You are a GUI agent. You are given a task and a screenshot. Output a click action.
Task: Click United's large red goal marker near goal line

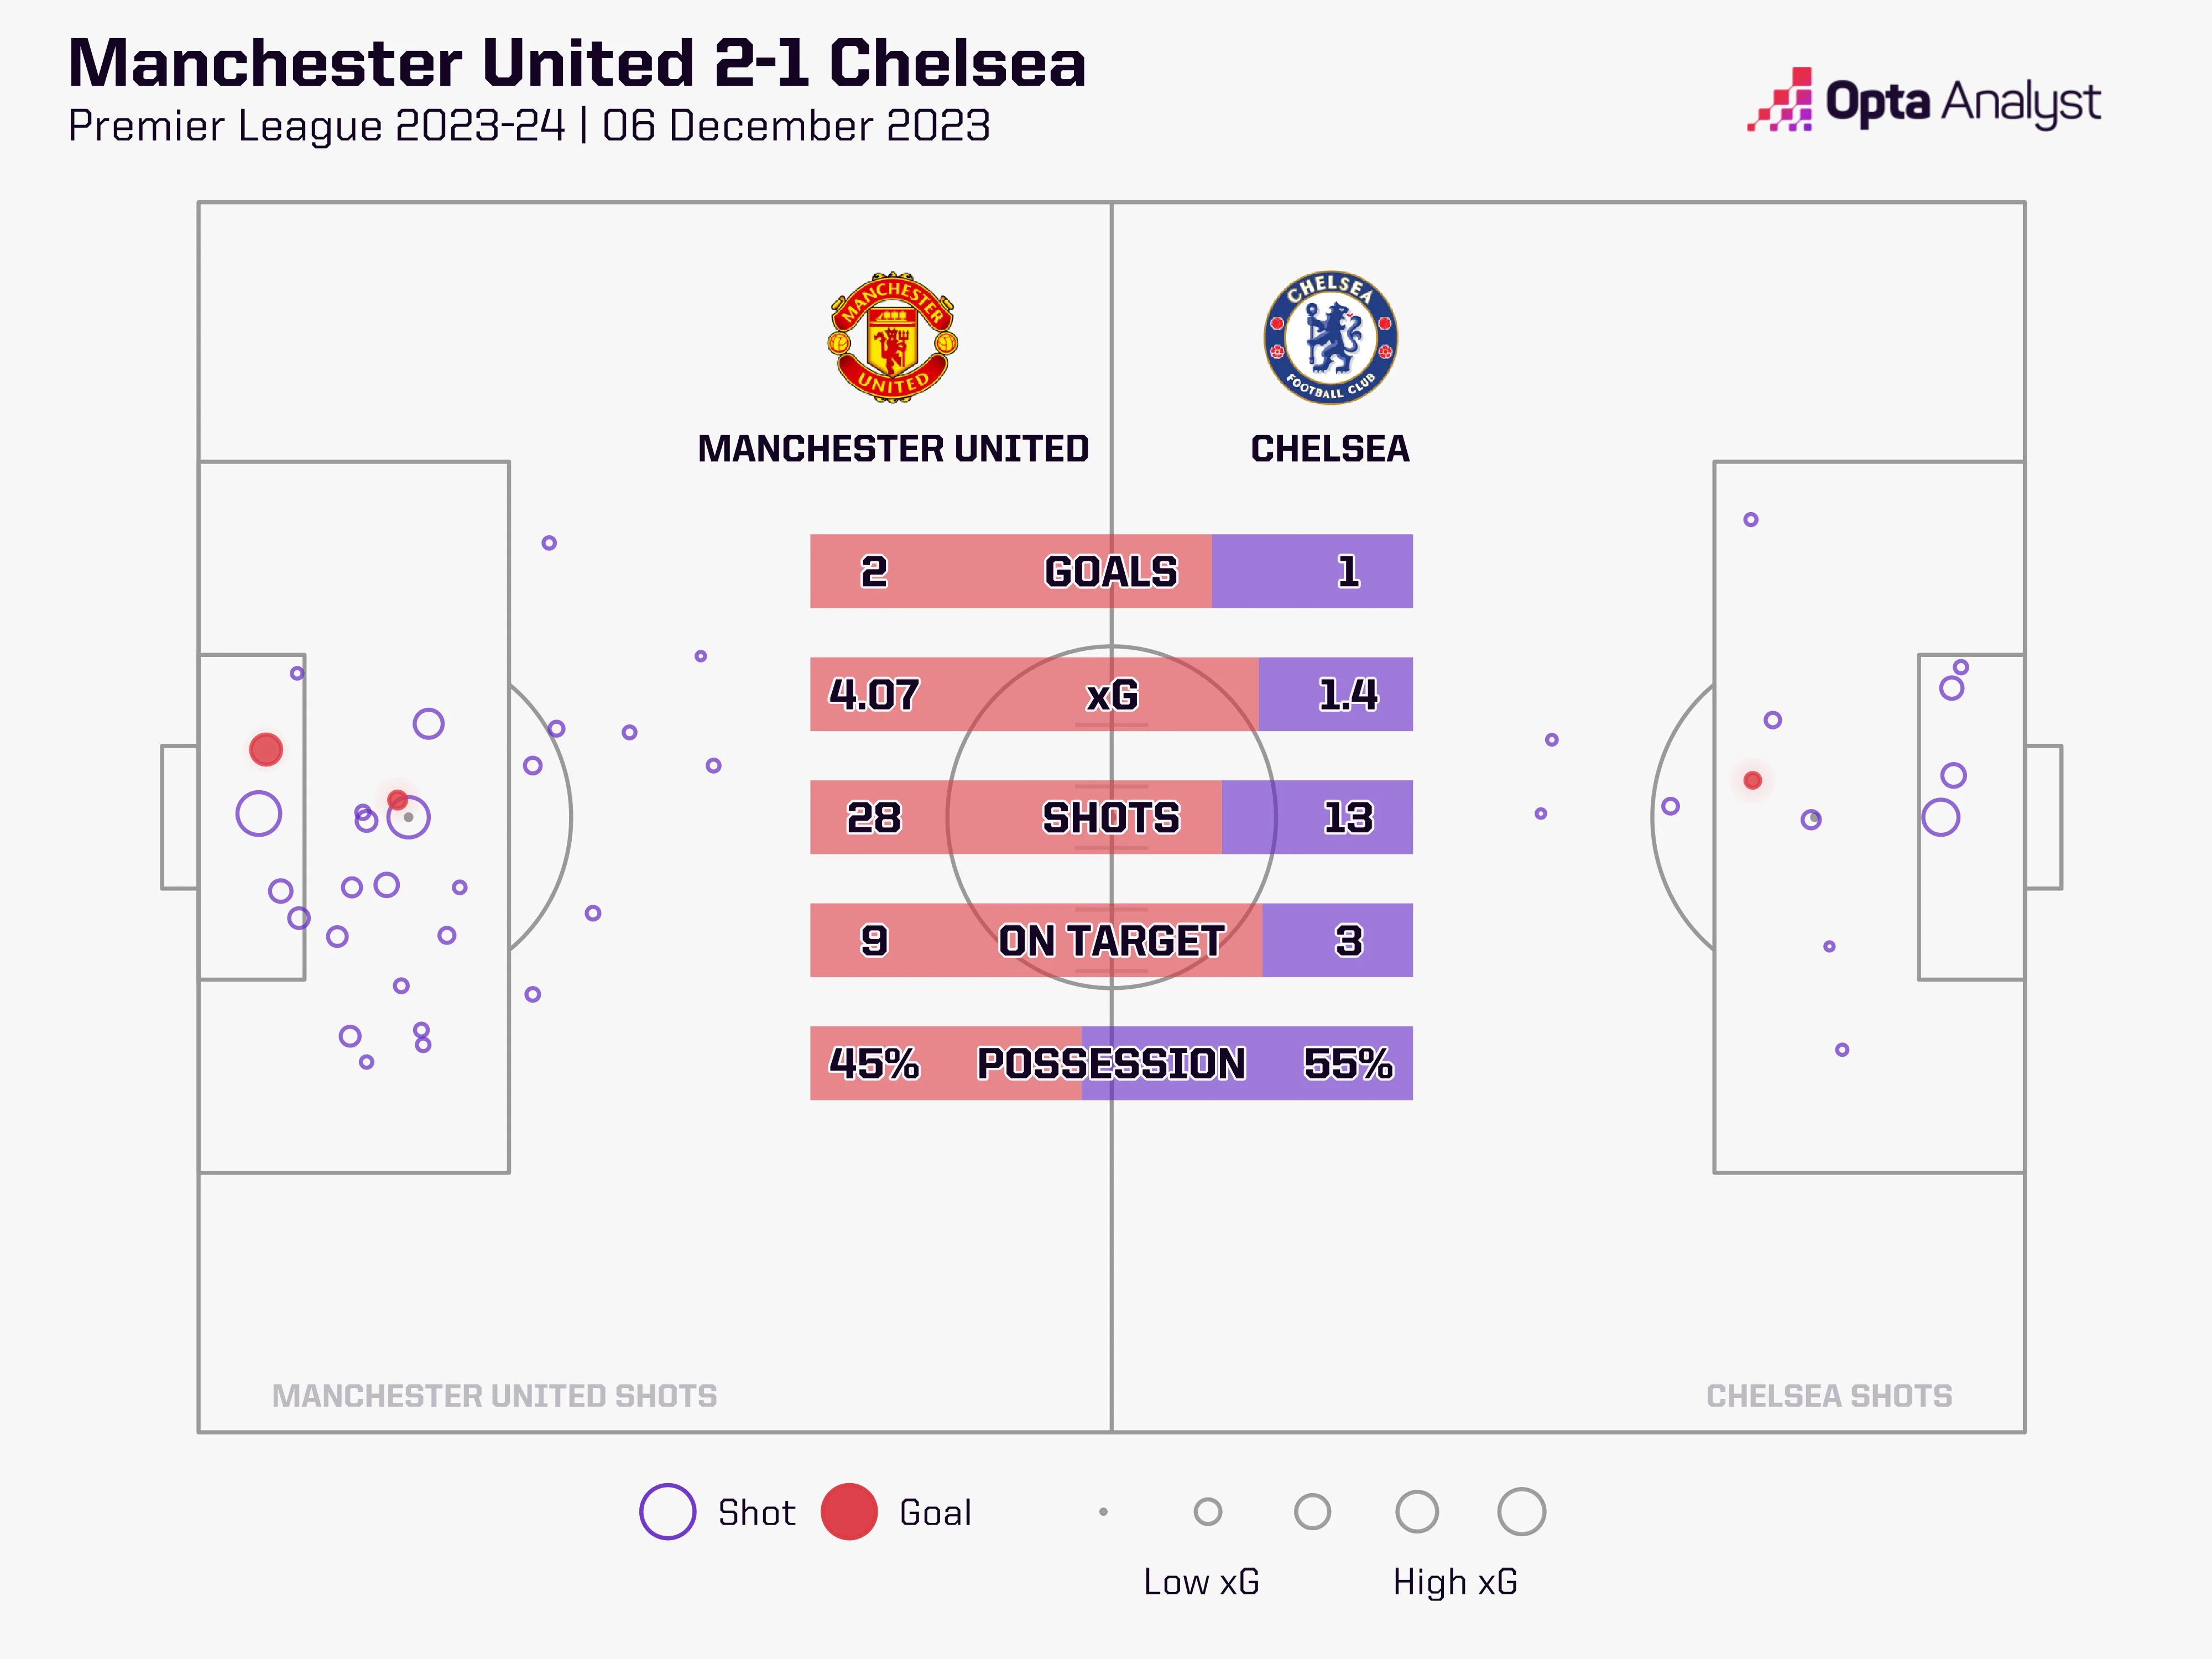(266, 749)
